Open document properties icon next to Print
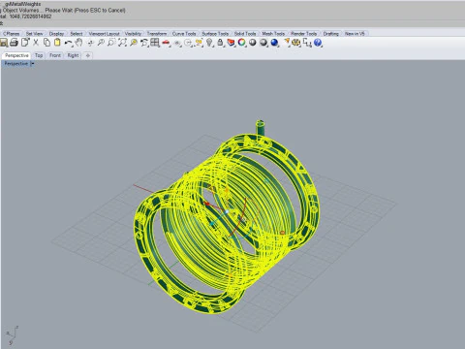Image resolution: width=465 pixels, height=349 pixels. click(25, 43)
